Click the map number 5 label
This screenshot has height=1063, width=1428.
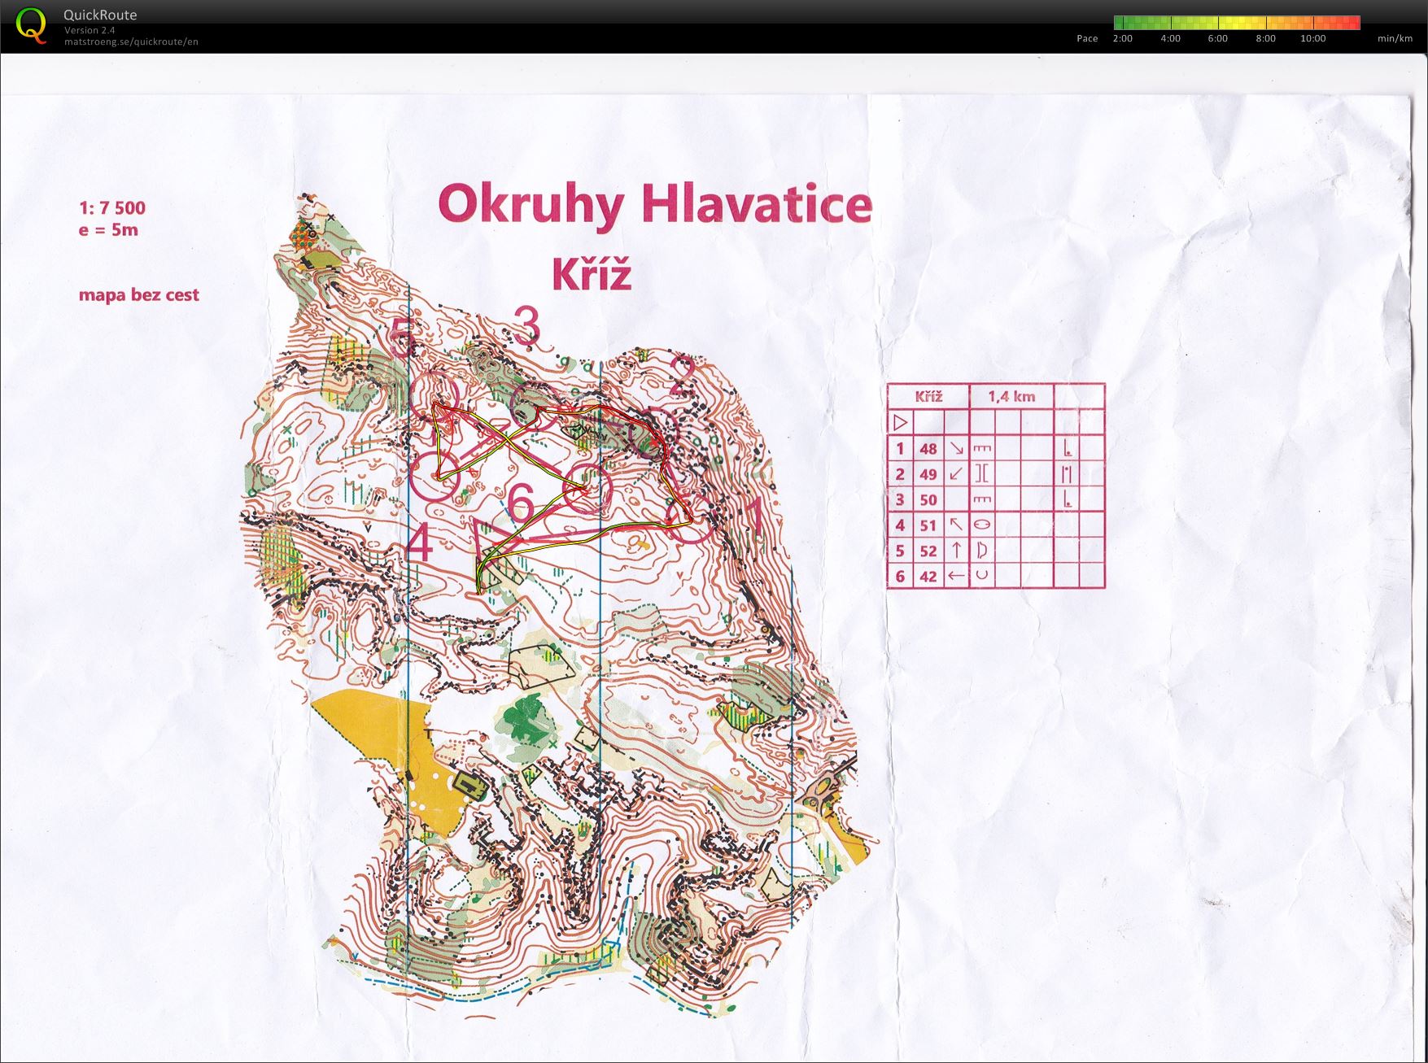coord(402,338)
